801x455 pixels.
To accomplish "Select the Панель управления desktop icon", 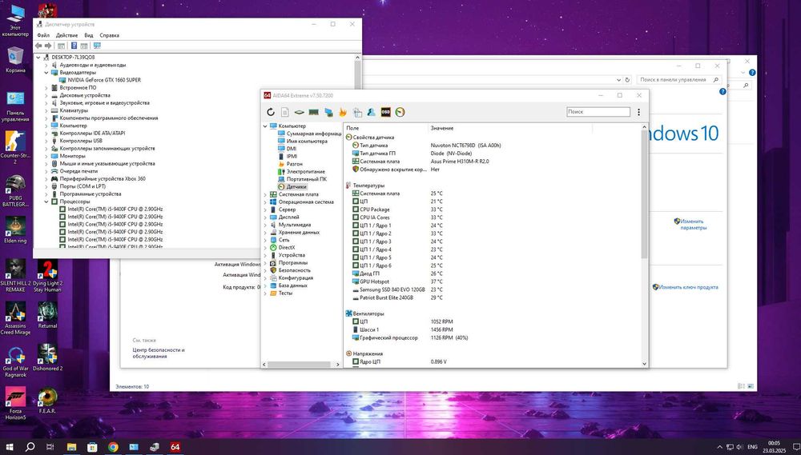I will (x=15, y=106).
